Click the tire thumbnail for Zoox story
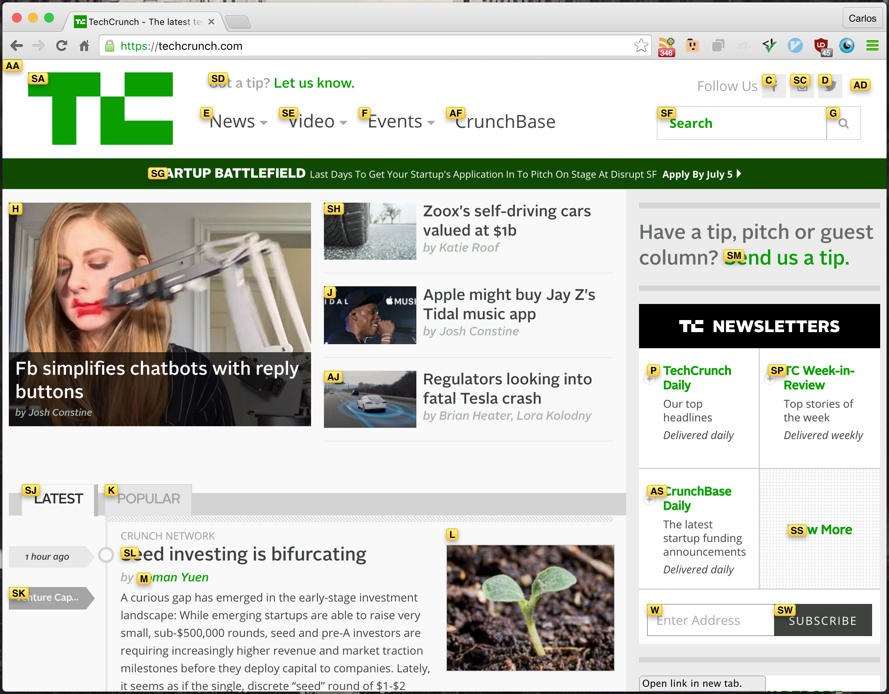This screenshot has height=694, width=889. coord(370,231)
